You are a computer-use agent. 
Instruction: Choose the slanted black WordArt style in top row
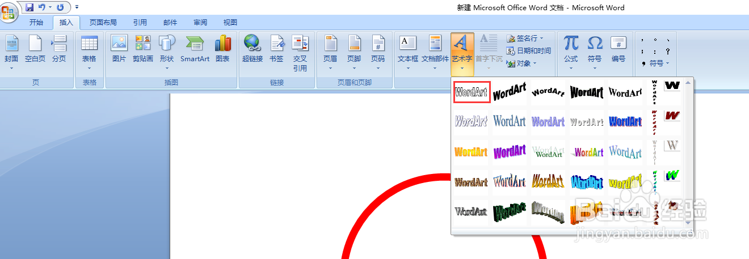pyautogui.click(x=510, y=92)
